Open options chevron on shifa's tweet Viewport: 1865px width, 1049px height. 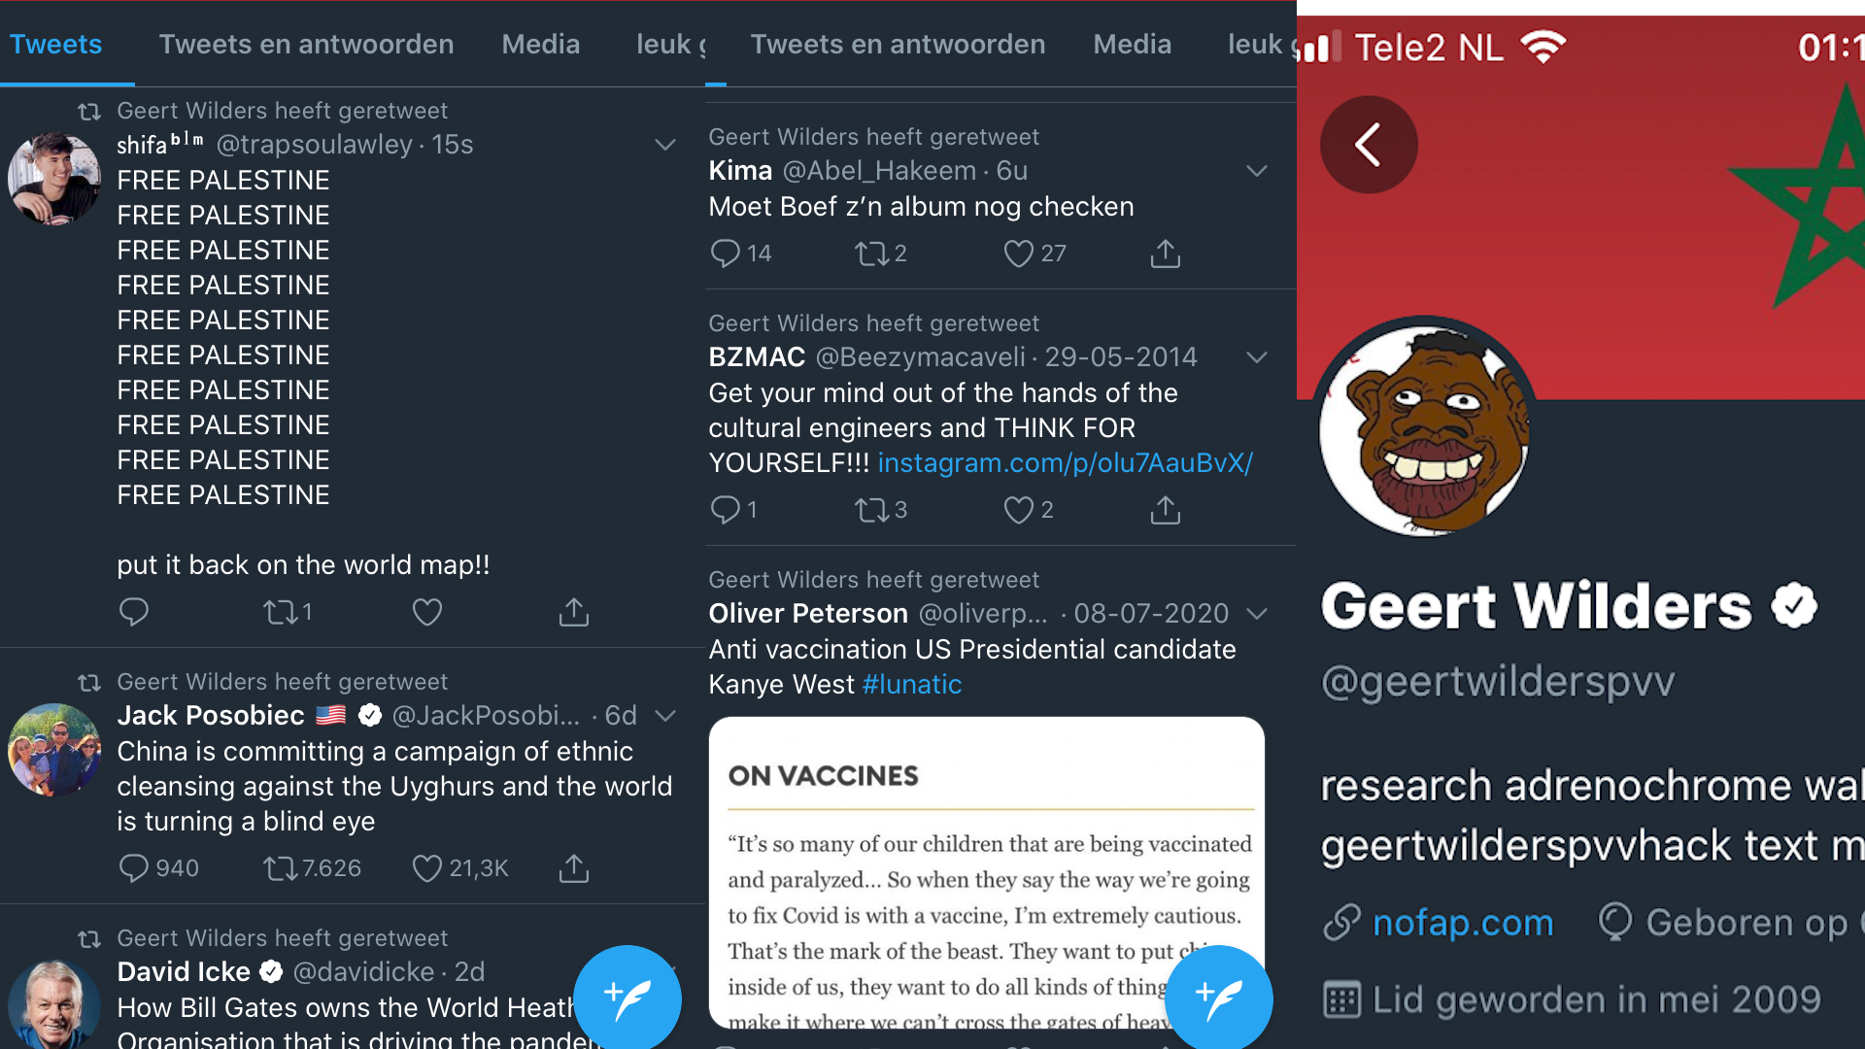point(664,145)
